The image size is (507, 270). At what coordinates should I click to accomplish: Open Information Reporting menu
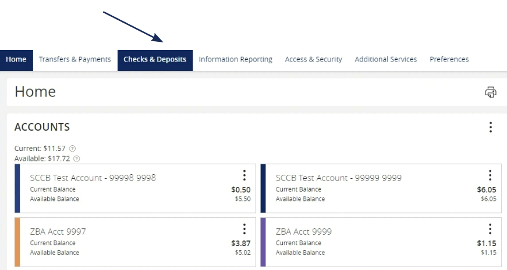pos(235,59)
